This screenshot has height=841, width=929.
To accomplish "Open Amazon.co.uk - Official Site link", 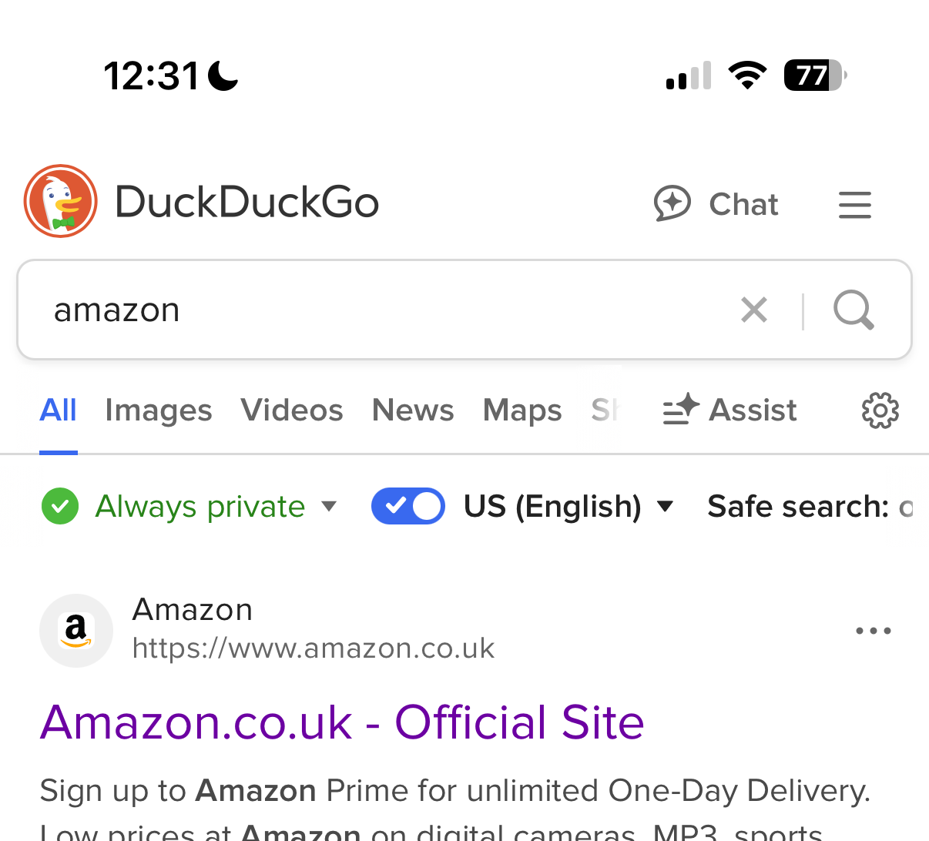I will pos(342,722).
